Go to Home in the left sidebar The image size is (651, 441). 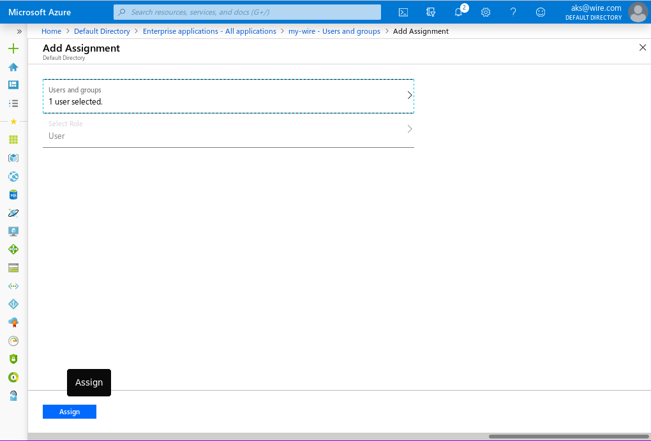point(13,67)
